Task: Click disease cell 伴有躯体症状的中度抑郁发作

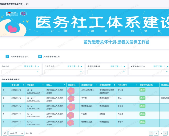Action: point(107,91)
